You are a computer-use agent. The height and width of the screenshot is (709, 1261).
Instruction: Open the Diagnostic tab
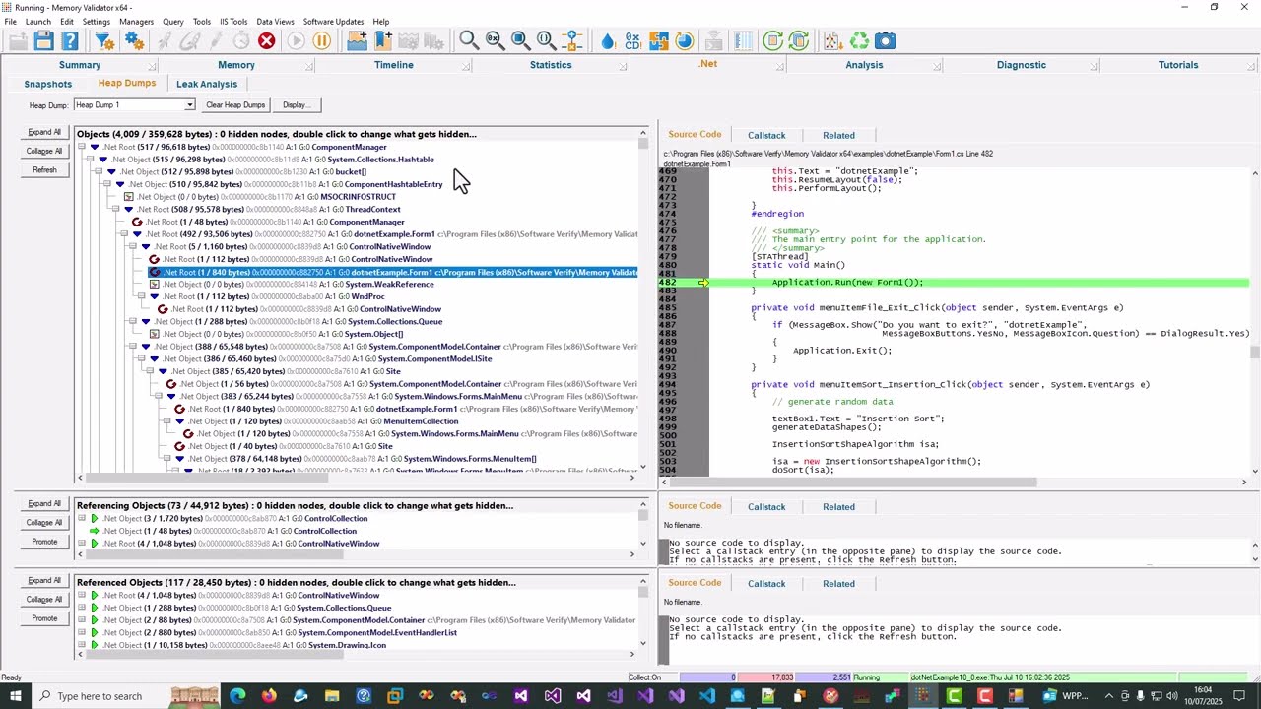tap(1021, 65)
